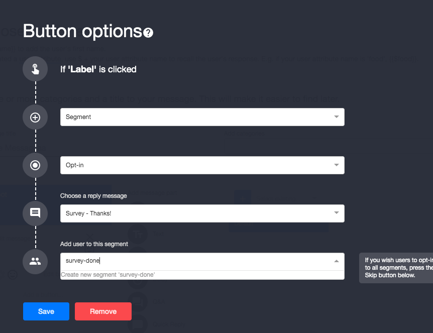433x333 pixels.
Task: Click the help question mark icon
Action: click(x=148, y=33)
